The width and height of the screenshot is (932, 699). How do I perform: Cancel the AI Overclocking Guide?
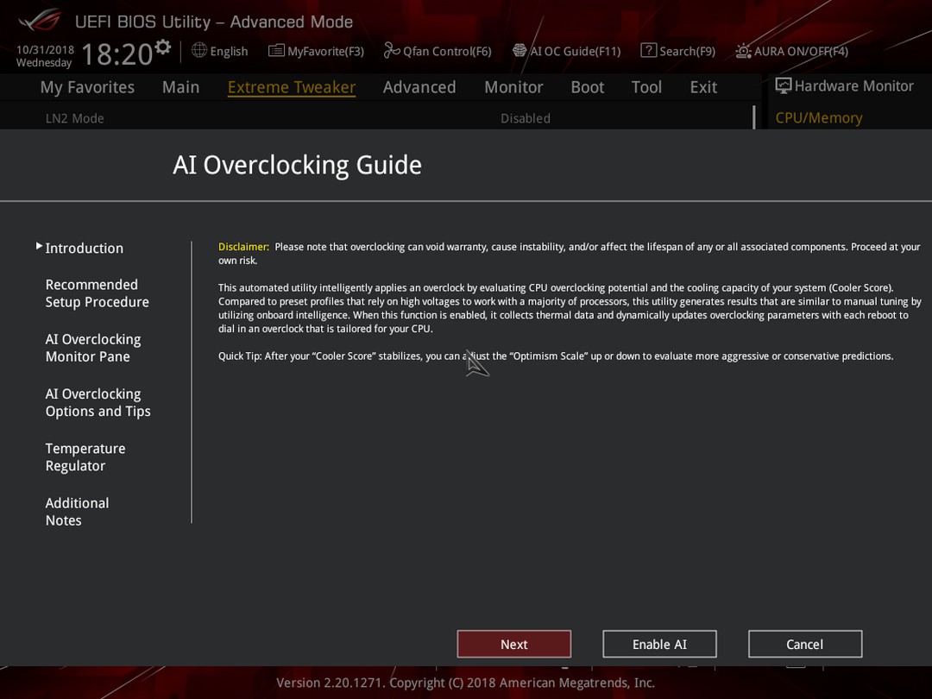click(805, 645)
